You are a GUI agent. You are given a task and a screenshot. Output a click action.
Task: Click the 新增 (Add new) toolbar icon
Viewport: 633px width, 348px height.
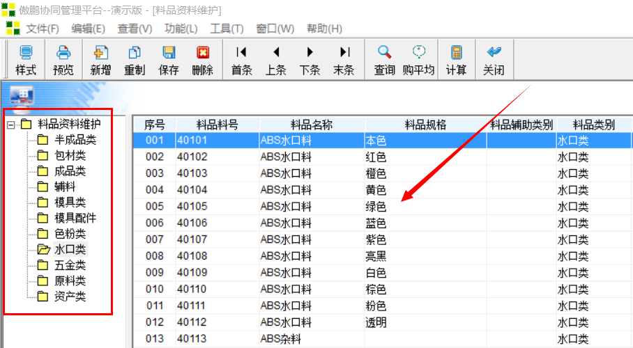100,53
